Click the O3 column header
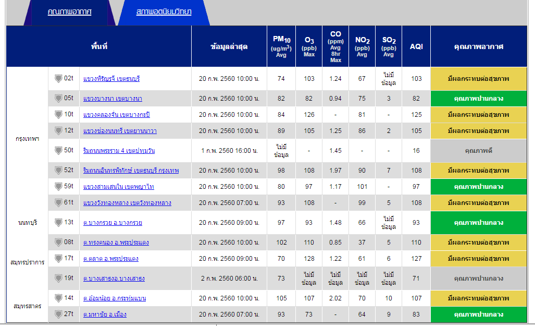This screenshot has height=326, width=535. point(309,46)
